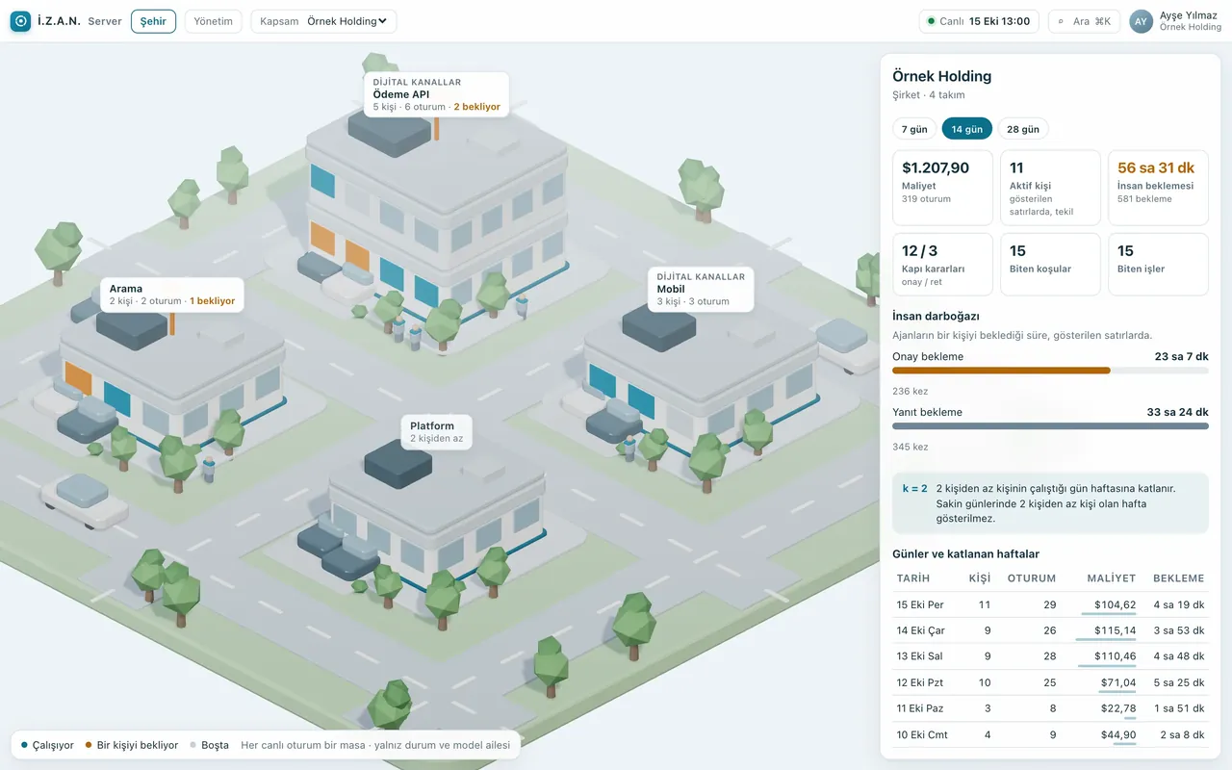Image resolution: width=1232 pixels, height=770 pixels.
Task: Select the 14 Eki Çar row
Action: [1050, 630]
